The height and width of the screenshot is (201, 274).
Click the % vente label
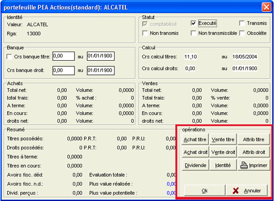(220, 98)
